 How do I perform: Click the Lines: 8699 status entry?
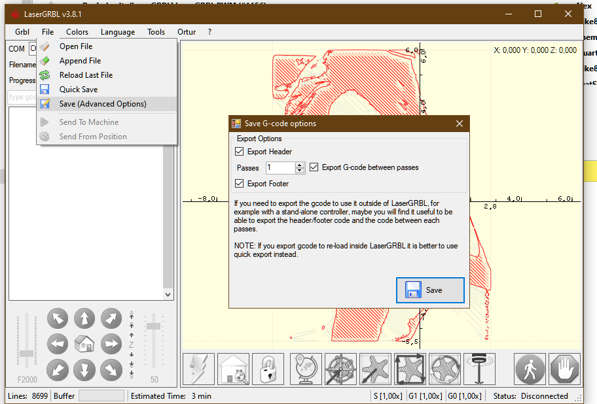tap(27, 396)
